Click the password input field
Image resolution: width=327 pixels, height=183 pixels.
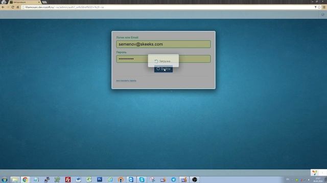[163, 59]
